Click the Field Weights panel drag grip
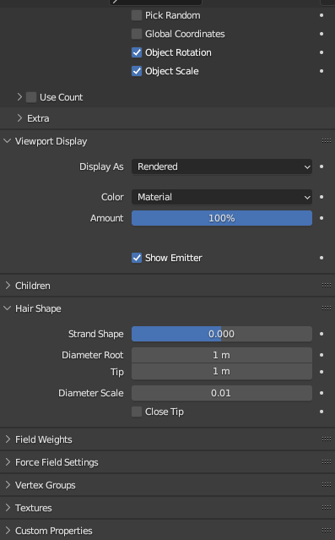This screenshot has width=335, height=540. point(327,439)
